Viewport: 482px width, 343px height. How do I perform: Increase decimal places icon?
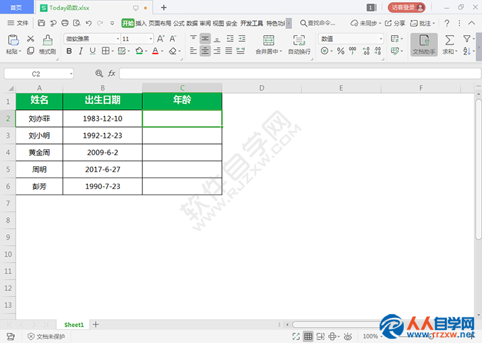pyautogui.click(x=366, y=51)
